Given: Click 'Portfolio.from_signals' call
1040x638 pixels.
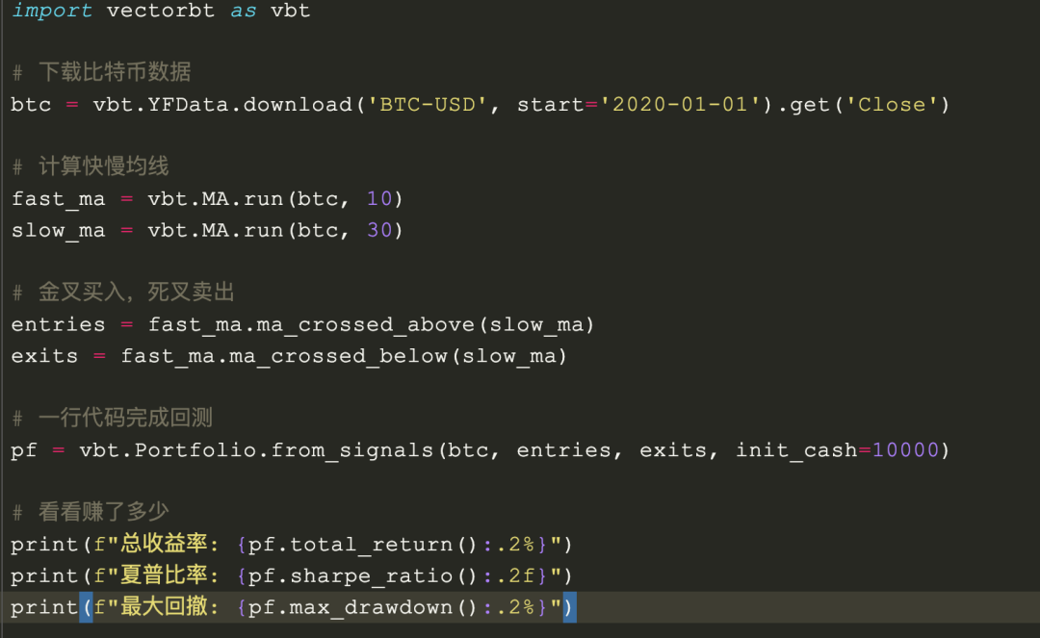Looking at the screenshot, I should point(284,450).
